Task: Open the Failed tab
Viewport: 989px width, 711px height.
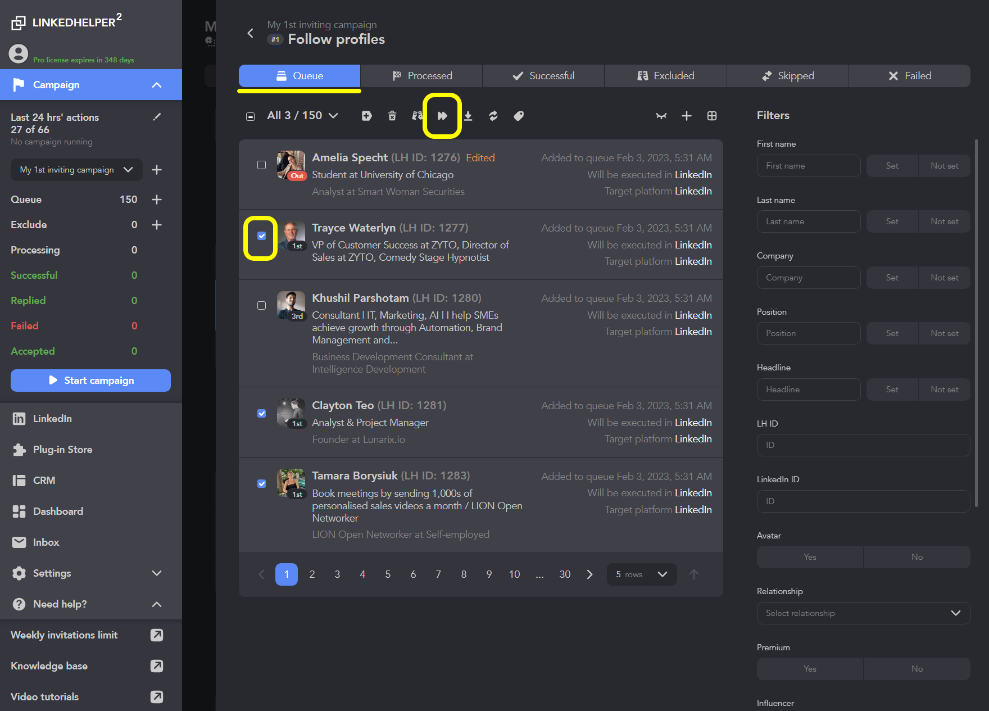Action: point(909,76)
